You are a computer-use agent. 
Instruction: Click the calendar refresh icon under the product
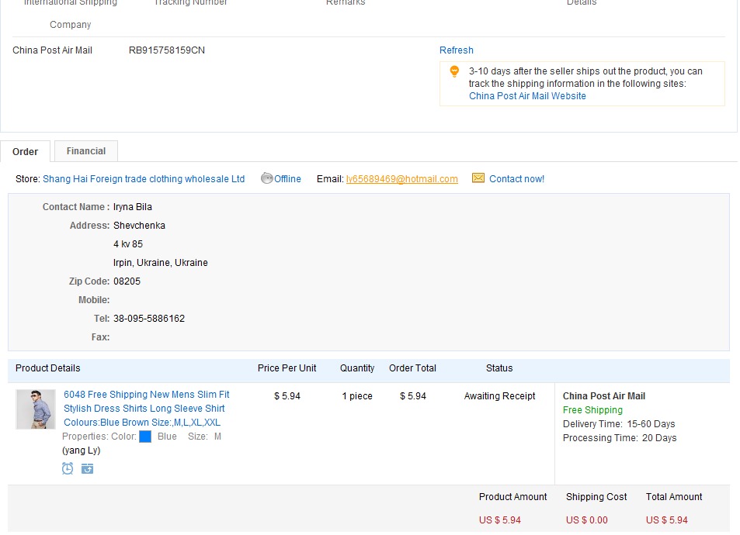pyautogui.click(x=88, y=468)
